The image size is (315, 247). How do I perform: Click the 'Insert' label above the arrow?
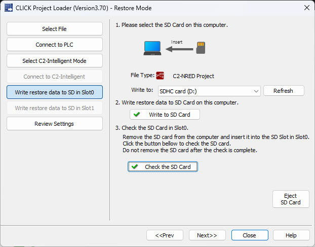177,42
